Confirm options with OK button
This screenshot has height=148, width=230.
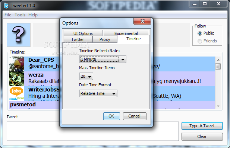[x=111, y=116]
